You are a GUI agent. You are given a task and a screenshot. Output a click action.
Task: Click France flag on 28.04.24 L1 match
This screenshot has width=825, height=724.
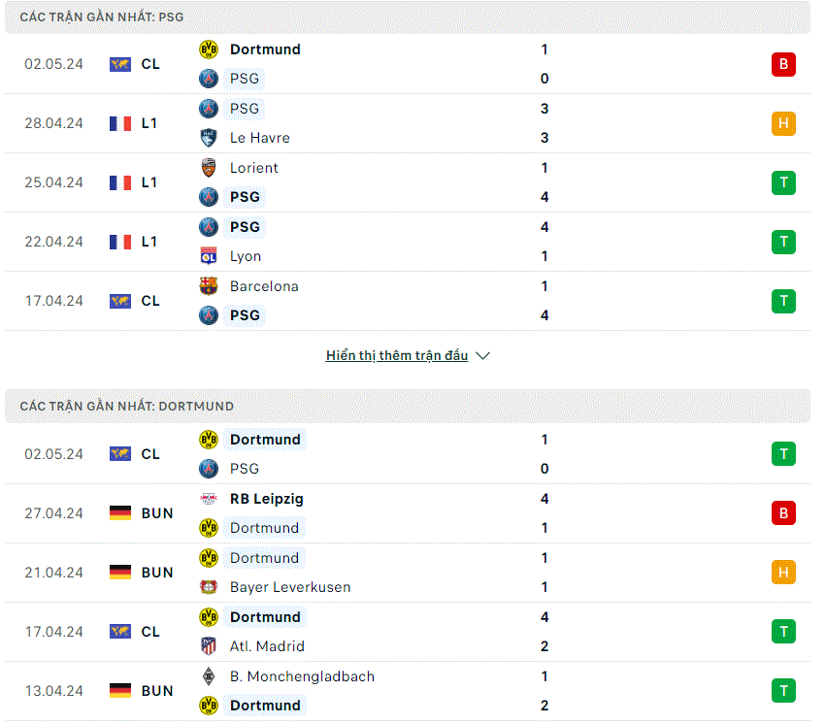click(120, 123)
